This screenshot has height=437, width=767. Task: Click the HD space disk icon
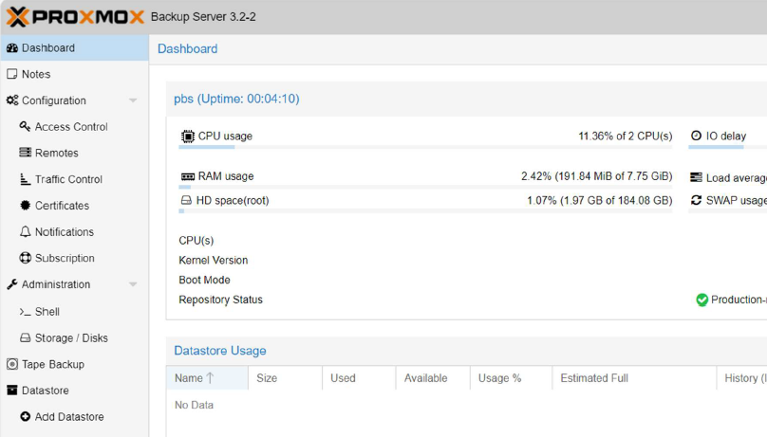click(186, 200)
